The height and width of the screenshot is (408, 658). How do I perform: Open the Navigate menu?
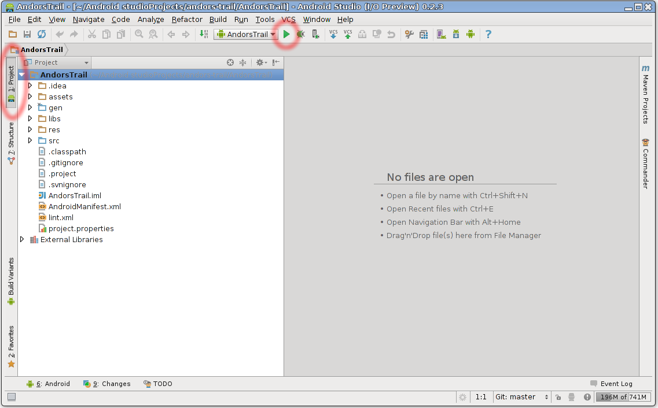[x=89, y=19]
